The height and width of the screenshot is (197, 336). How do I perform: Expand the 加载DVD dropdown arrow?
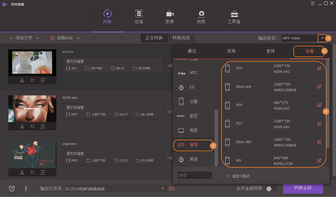[x=78, y=38]
